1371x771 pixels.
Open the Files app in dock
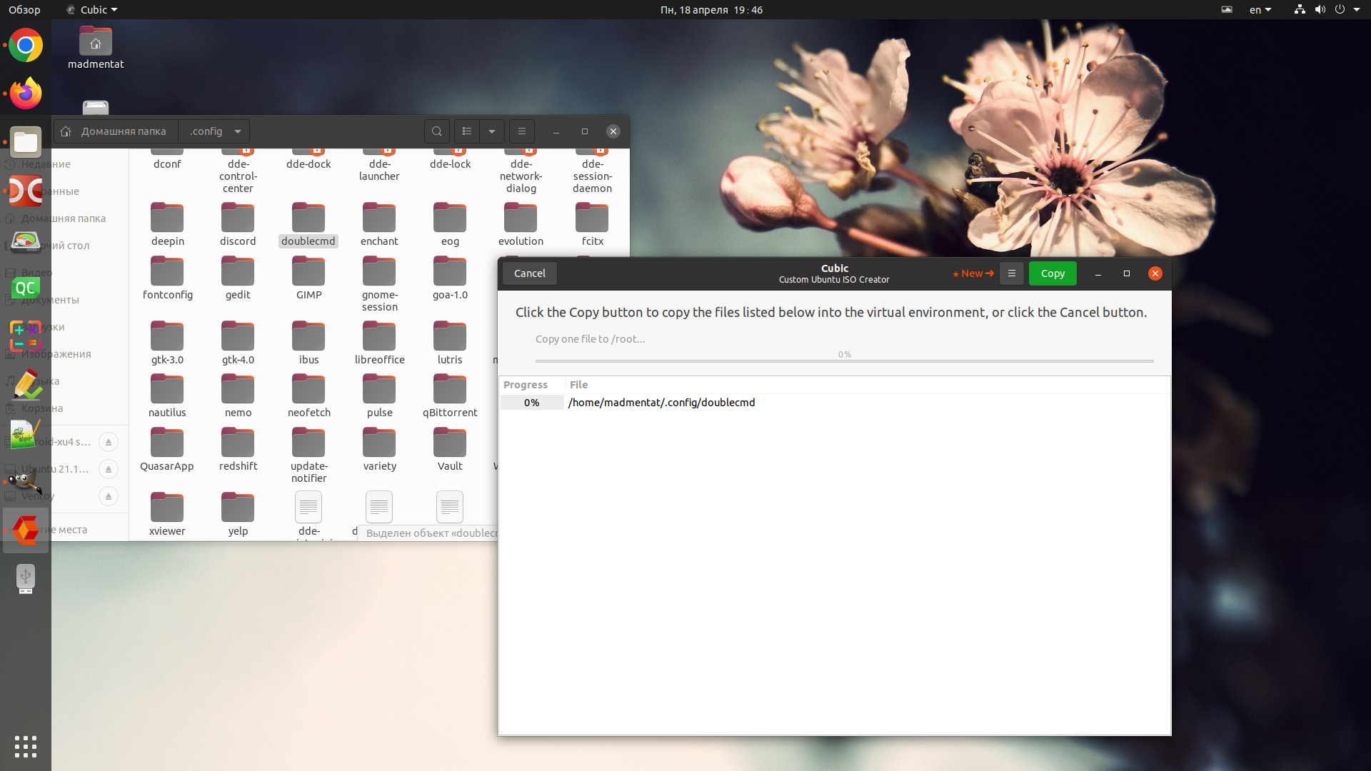coord(26,142)
